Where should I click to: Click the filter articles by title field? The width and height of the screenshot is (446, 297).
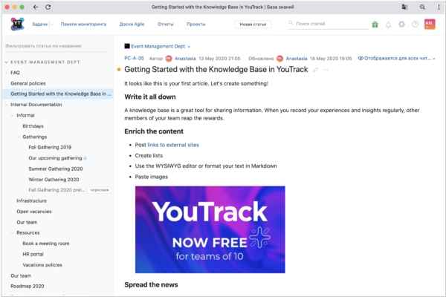pyautogui.click(x=56, y=46)
